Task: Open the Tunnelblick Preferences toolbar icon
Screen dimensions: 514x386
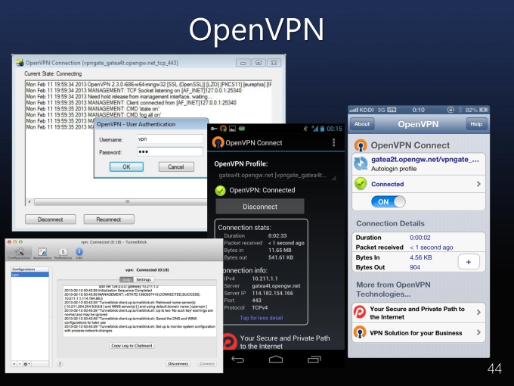Action: [63, 254]
